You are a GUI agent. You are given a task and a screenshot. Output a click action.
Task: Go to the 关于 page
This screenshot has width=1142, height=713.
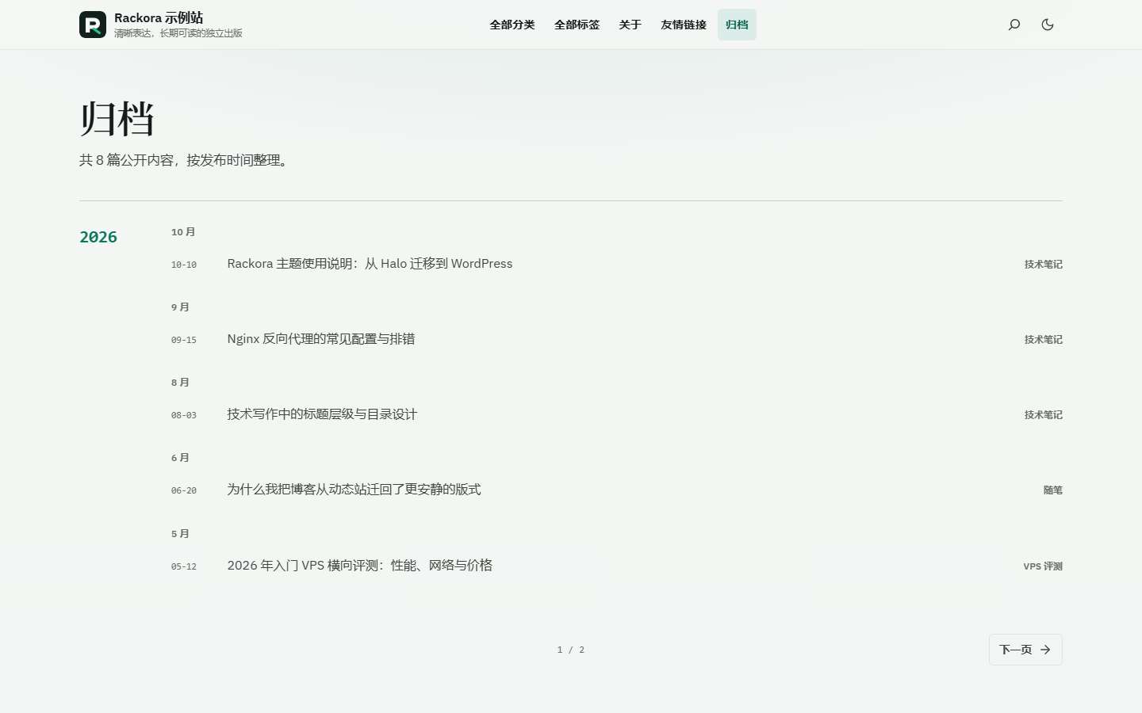(x=630, y=25)
